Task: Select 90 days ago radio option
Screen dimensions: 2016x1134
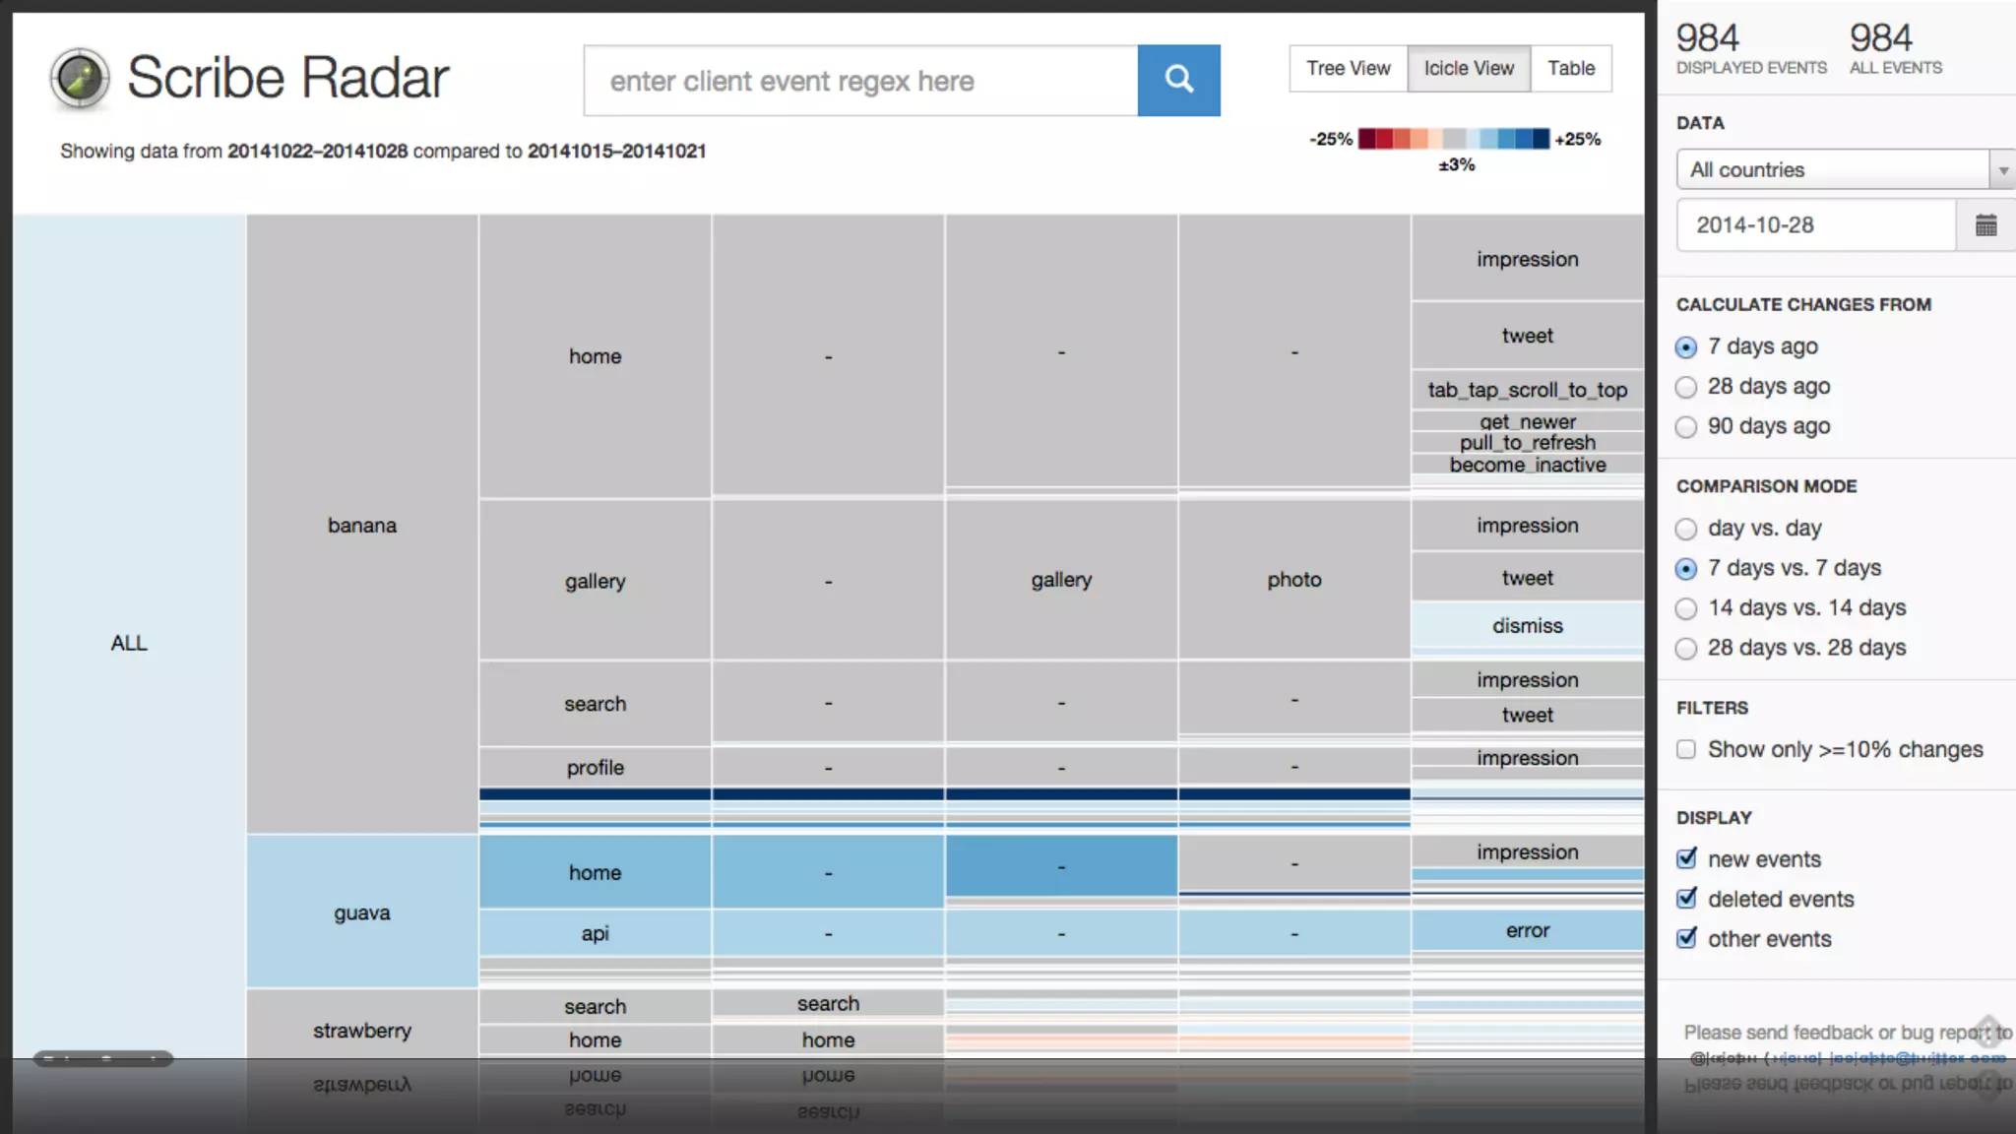Action: (x=1686, y=427)
